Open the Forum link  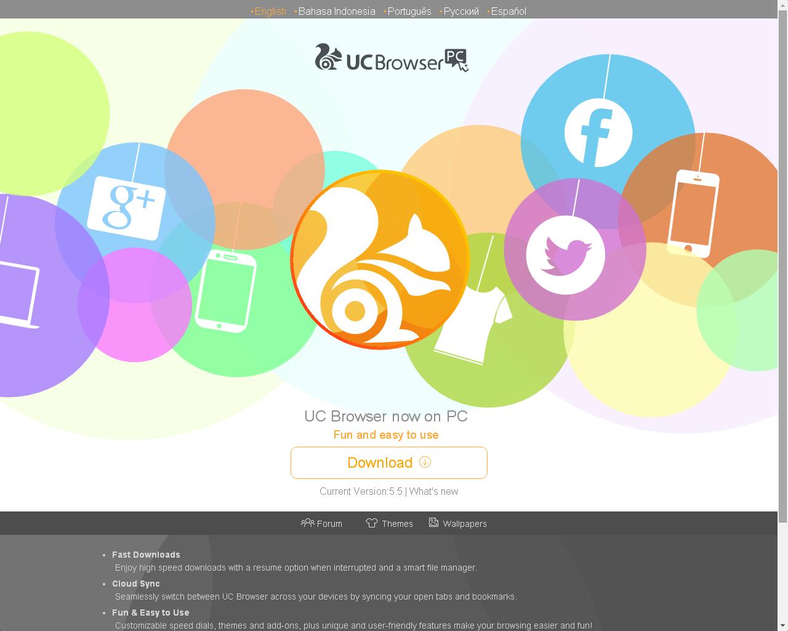[x=321, y=523]
